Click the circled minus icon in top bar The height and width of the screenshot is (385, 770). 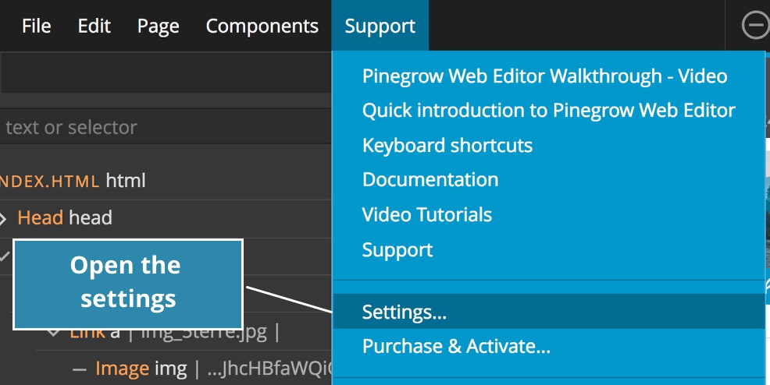[755, 26]
